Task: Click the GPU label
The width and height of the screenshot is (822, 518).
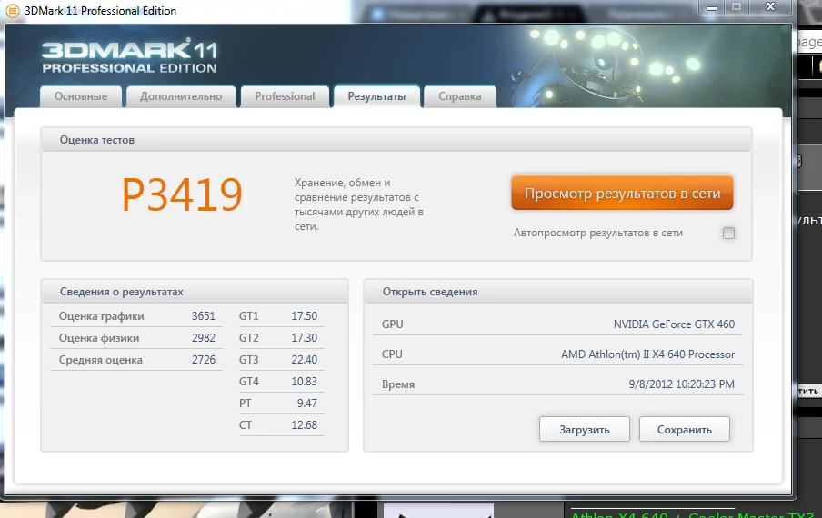Action: tap(392, 324)
